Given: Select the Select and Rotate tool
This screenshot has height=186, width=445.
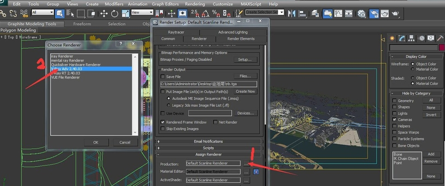Looking at the screenshot, I should pyautogui.click(x=115, y=13).
